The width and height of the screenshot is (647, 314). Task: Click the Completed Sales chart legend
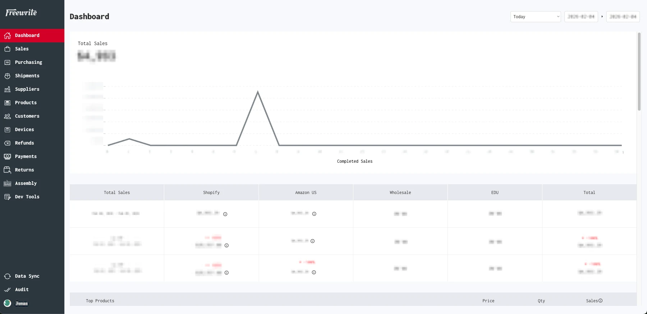coord(355,161)
